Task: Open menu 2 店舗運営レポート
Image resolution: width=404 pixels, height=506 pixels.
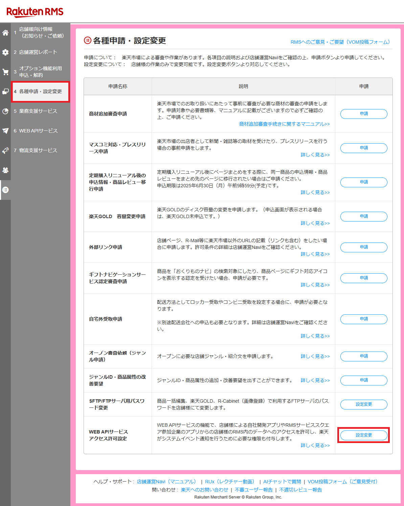Action: (41, 52)
